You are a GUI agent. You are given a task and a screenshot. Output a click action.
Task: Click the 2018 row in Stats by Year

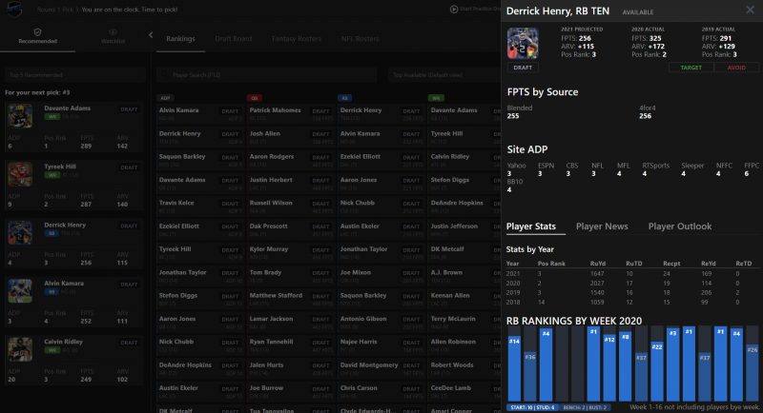click(632, 302)
